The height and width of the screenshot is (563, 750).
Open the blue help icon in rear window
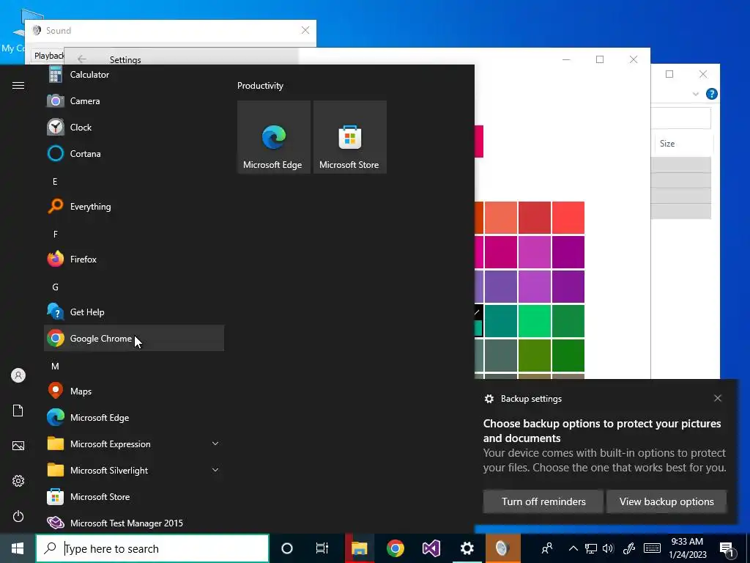[x=711, y=94]
